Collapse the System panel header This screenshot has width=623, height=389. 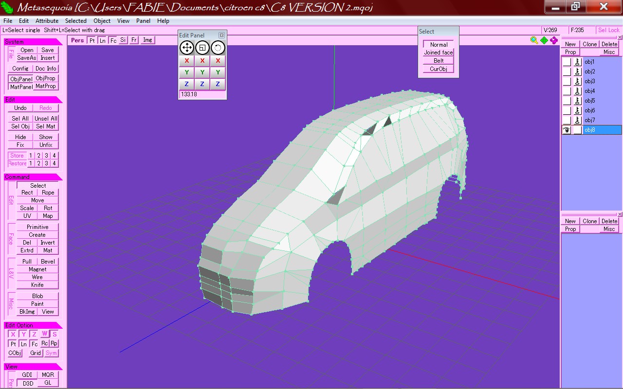33,42
